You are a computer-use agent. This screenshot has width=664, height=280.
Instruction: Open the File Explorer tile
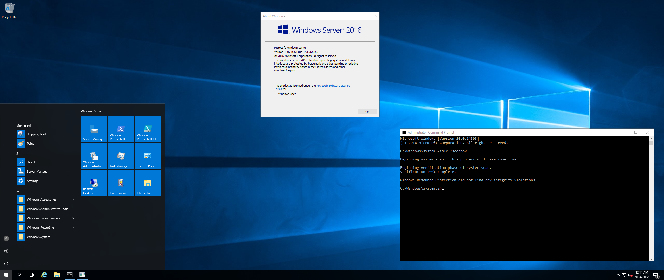click(x=148, y=183)
